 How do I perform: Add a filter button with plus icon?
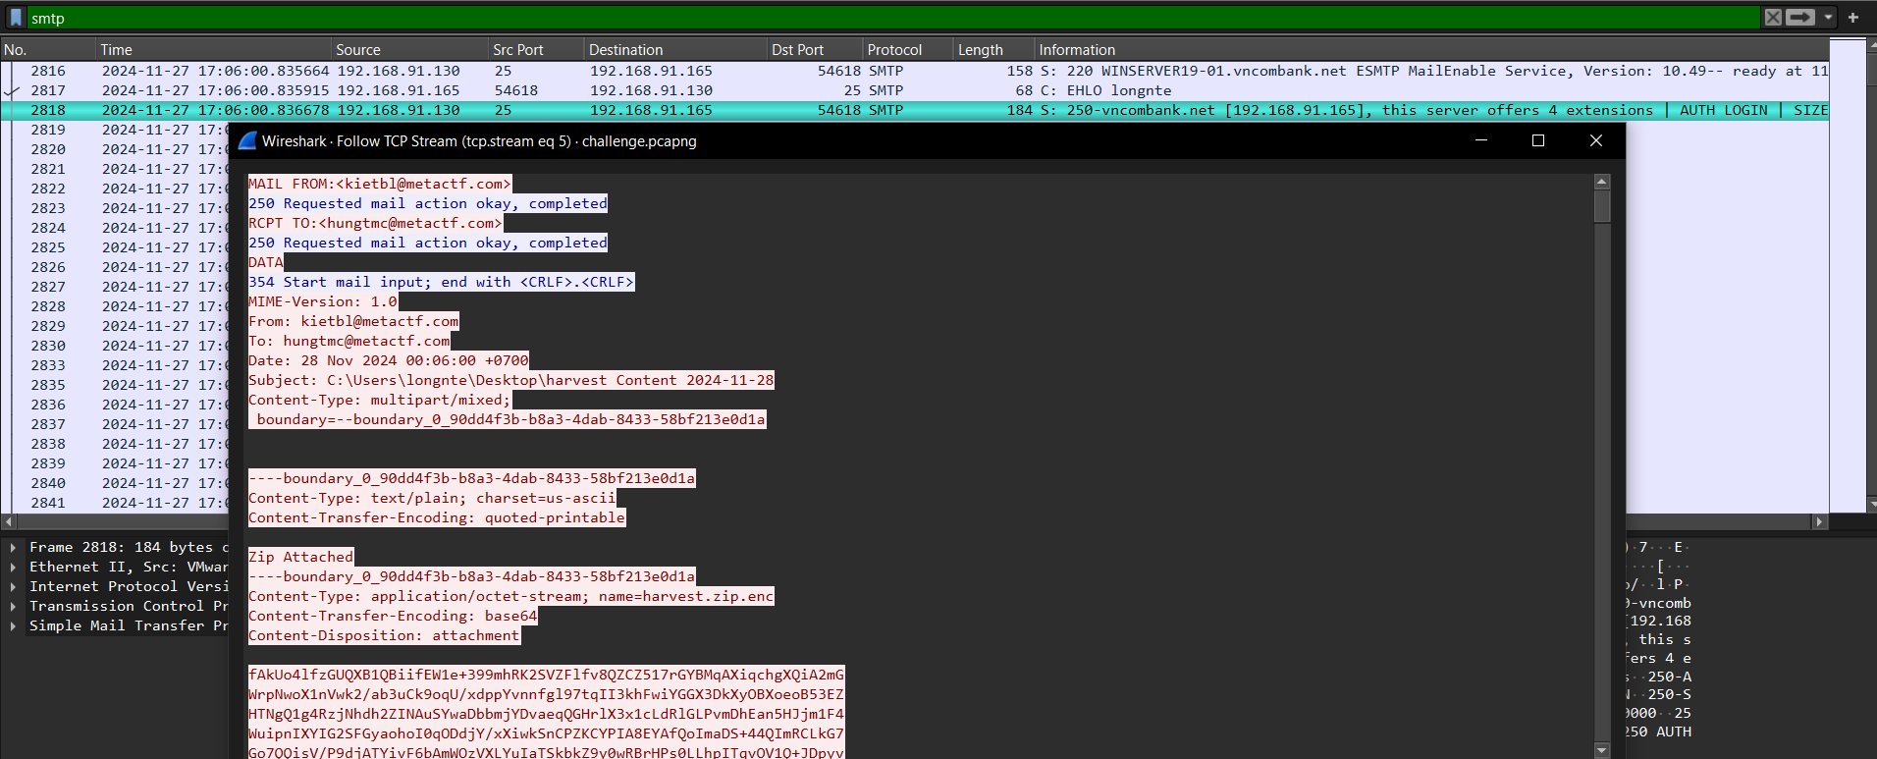[1853, 18]
